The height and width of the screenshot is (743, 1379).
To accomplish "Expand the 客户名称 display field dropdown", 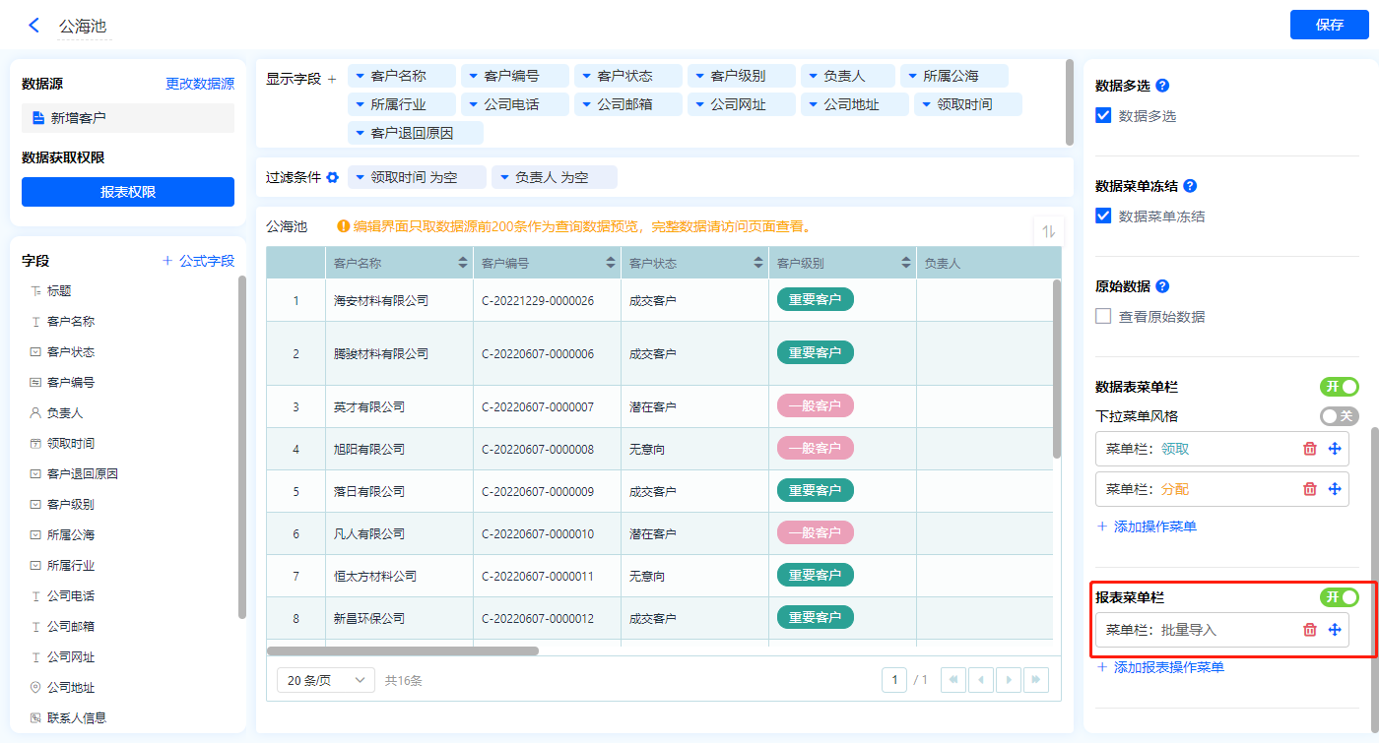I will pos(361,76).
